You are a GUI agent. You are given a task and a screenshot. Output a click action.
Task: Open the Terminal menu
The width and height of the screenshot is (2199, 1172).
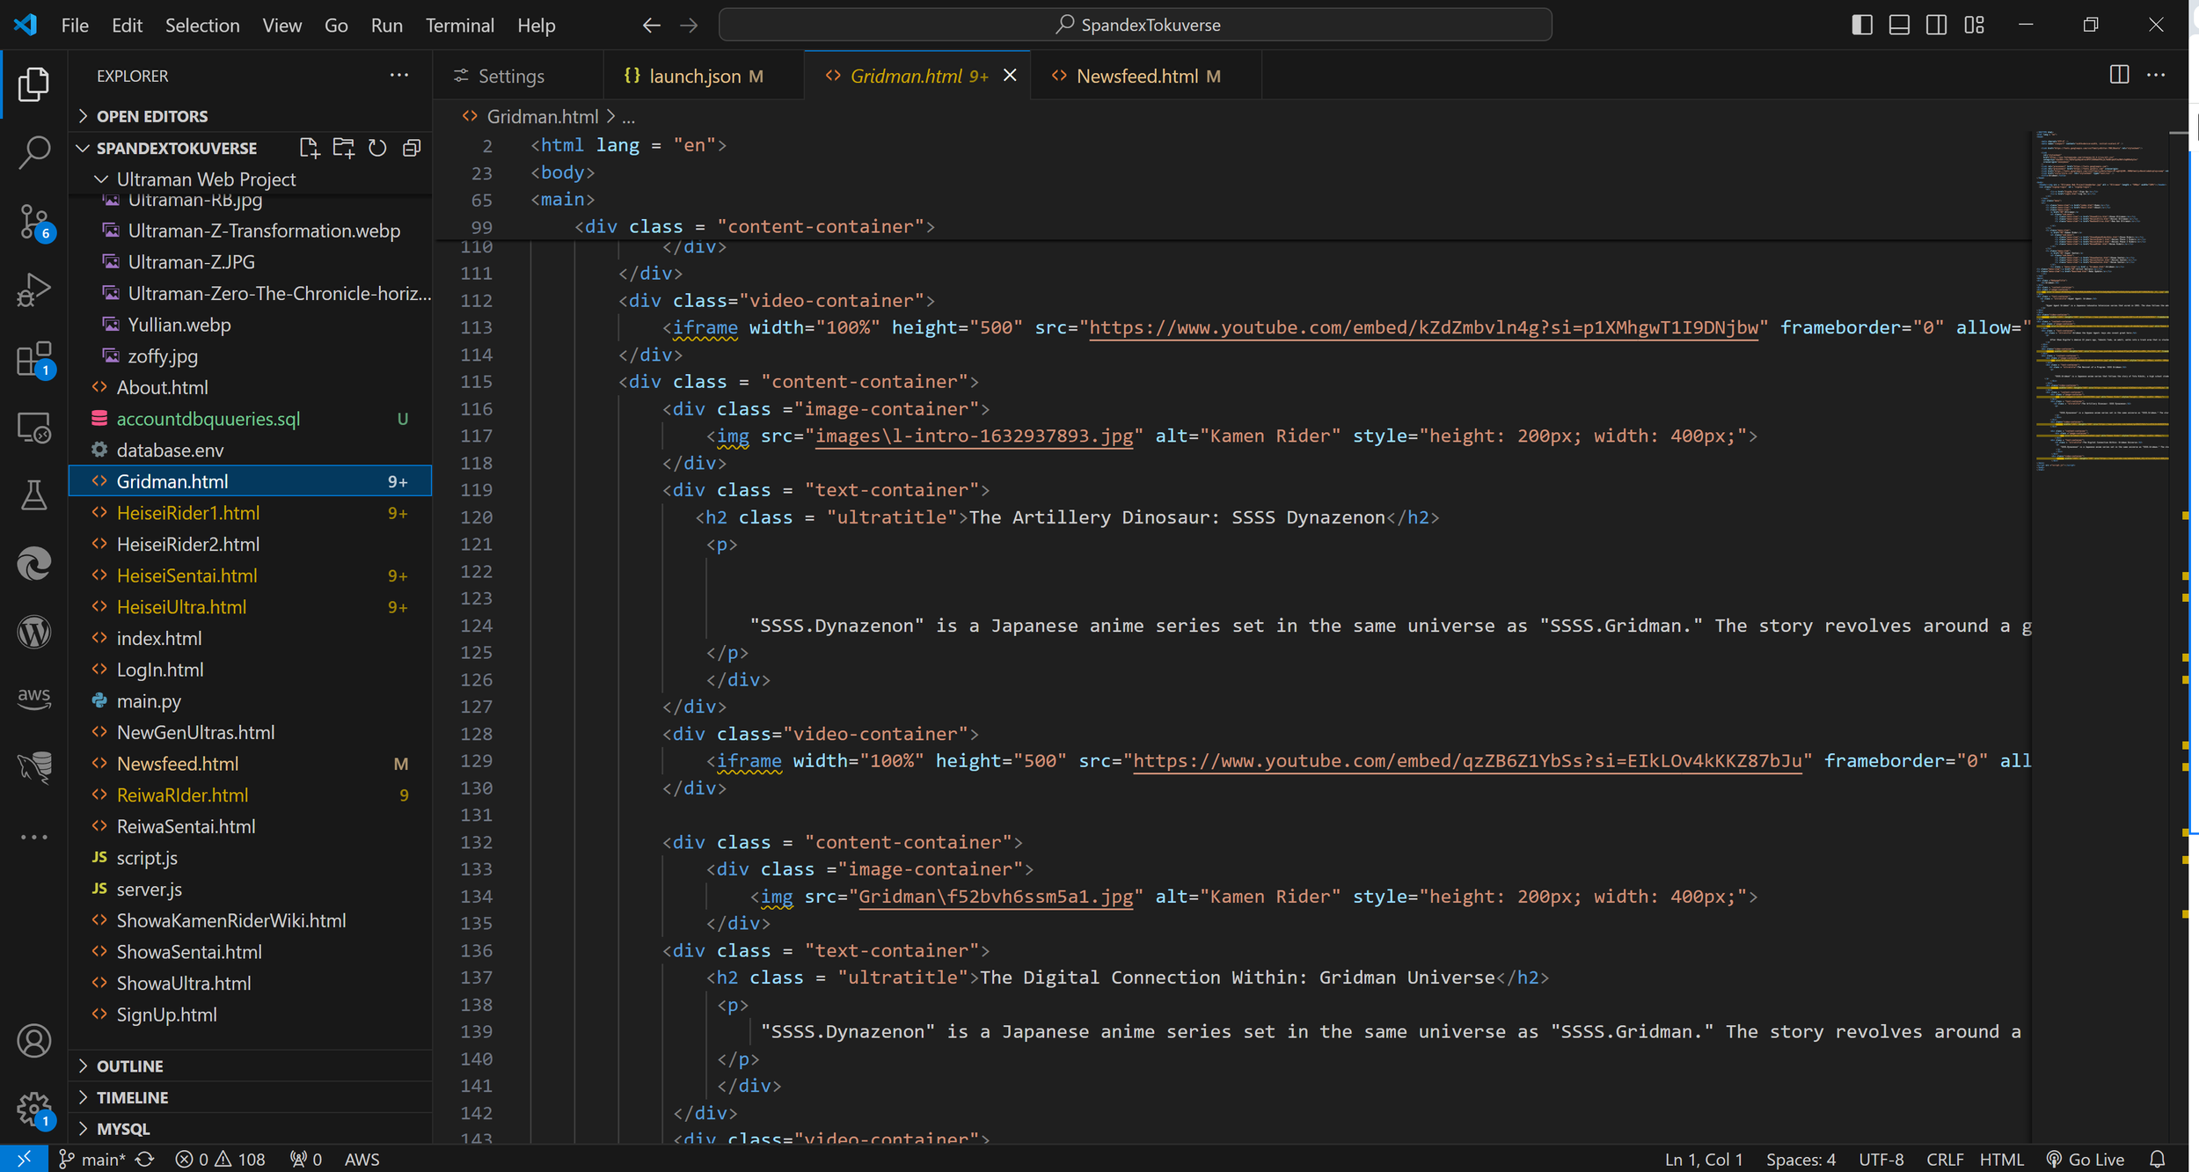pos(459,25)
